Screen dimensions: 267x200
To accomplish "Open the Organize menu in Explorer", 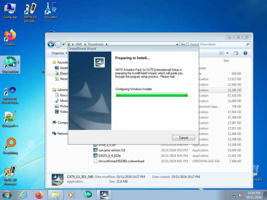I will coord(59,53).
